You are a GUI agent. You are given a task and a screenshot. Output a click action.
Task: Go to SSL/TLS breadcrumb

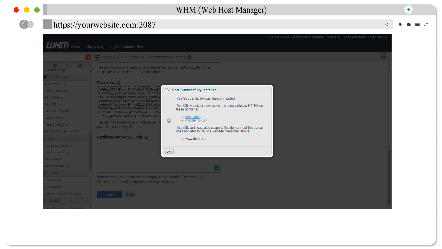(121, 57)
